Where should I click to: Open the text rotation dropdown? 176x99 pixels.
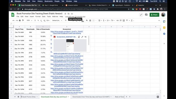click(112, 21)
